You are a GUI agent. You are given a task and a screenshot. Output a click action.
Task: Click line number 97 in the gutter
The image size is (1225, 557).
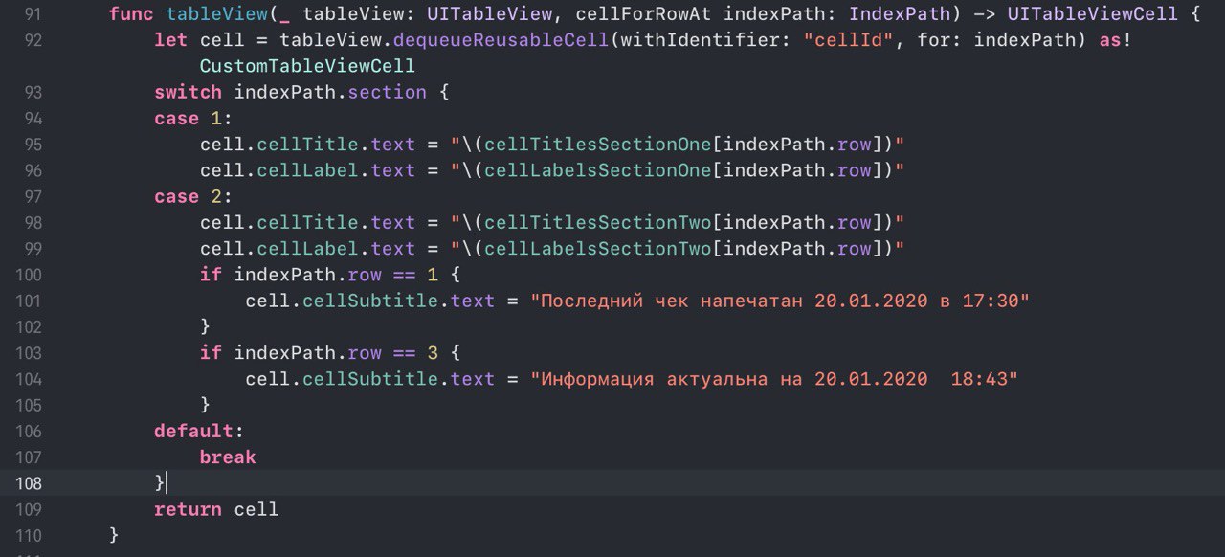pos(32,197)
